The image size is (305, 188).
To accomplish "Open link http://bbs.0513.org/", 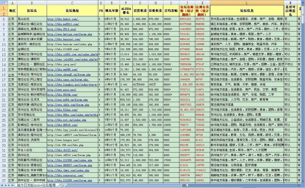I will pos(62,29).
